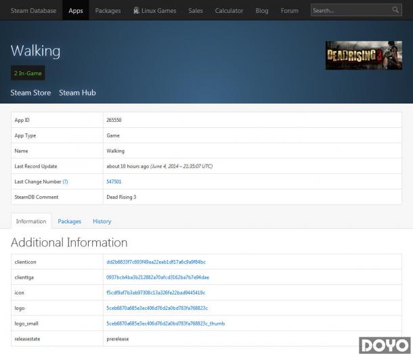Click the releasestate row label

pos(27,339)
